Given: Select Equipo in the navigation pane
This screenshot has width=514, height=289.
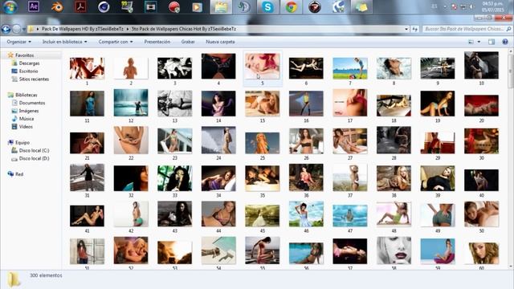Looking at the screenshot, I should point(22,143).
